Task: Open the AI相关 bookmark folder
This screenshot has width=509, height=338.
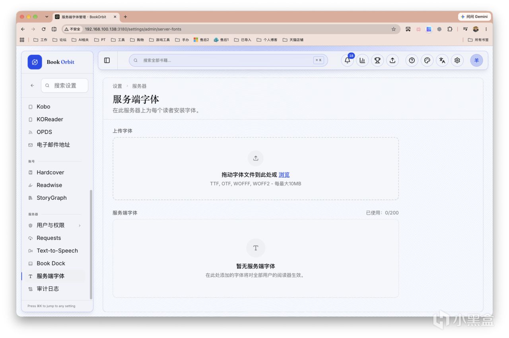Action: point(80,40)
